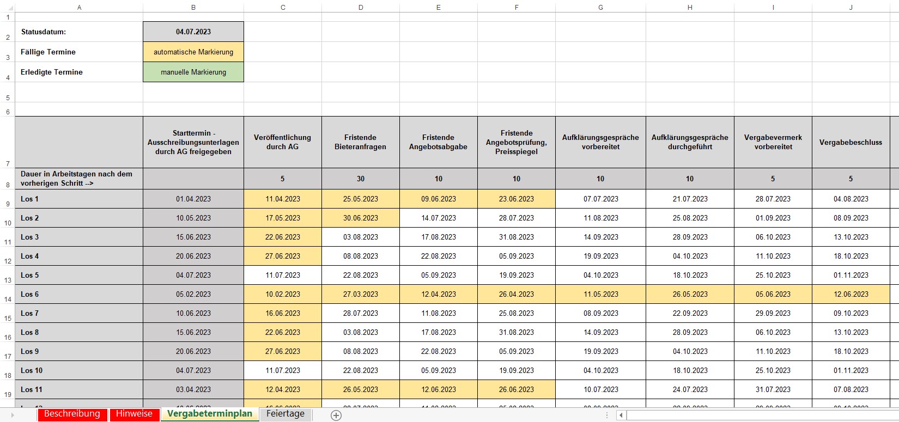Screen dimensions: 899x422
Task: Select Los 11 Angebotsprüfung date 26.06.2023
Action: pyautogui.click(x=516, y=389)
